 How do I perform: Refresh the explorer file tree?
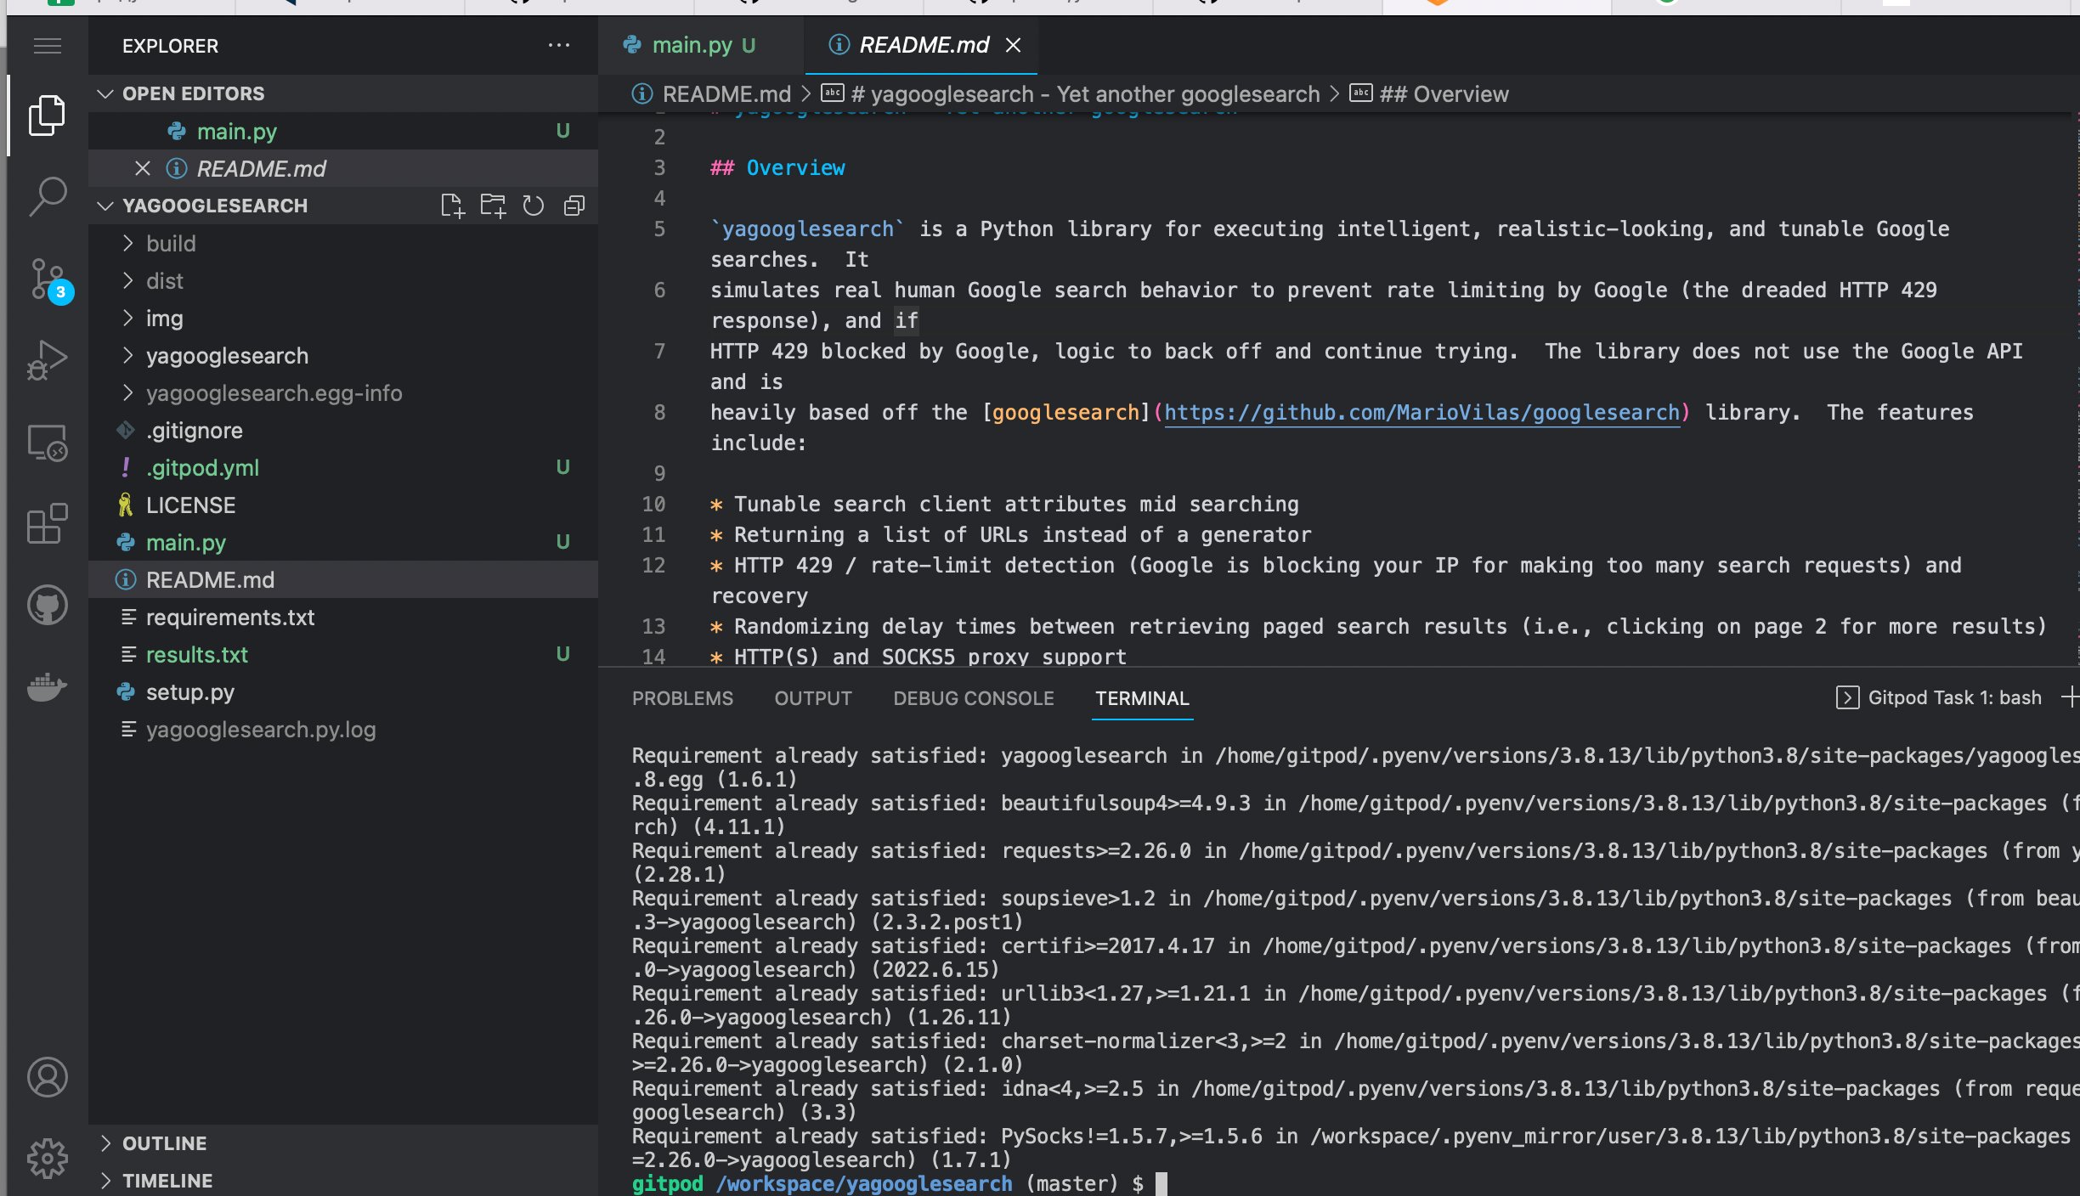tap(533, 206)
